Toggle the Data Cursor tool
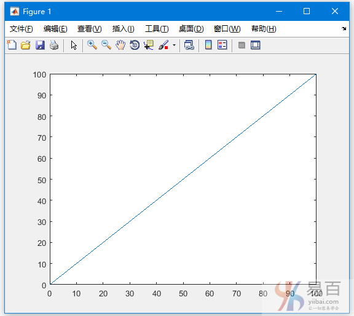 click(x=149, y=45)
